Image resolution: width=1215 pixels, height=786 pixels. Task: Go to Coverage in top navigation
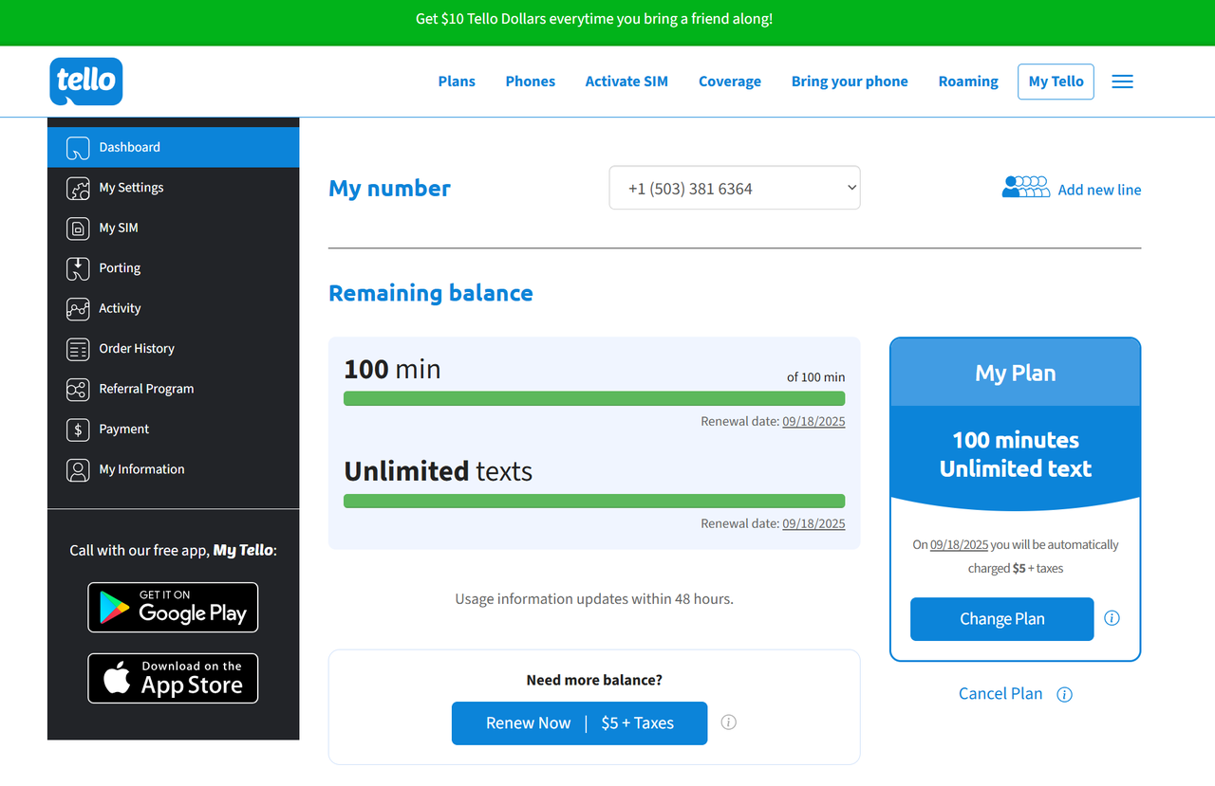(x=729, y=82)
